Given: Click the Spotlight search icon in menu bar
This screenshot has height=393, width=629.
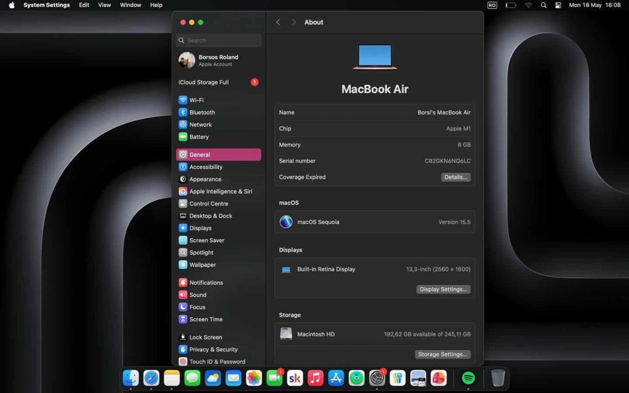Looking at the screenshot, I should 543,5.
